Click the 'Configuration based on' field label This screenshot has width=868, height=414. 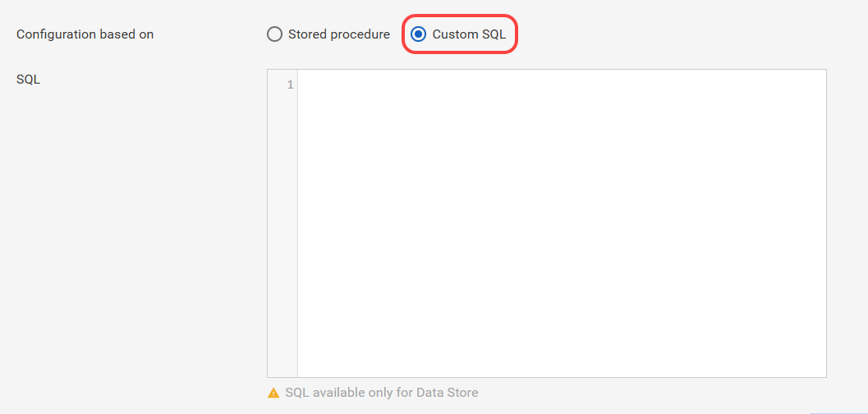pyautogui.click(x=85, y=34)
